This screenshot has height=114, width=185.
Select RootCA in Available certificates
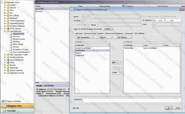tap(92, 53)
